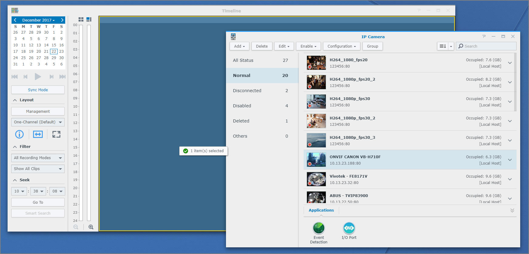
Task: Open the One-Channel (Default) layout dropdown
Action: click(x=38, y=122)
